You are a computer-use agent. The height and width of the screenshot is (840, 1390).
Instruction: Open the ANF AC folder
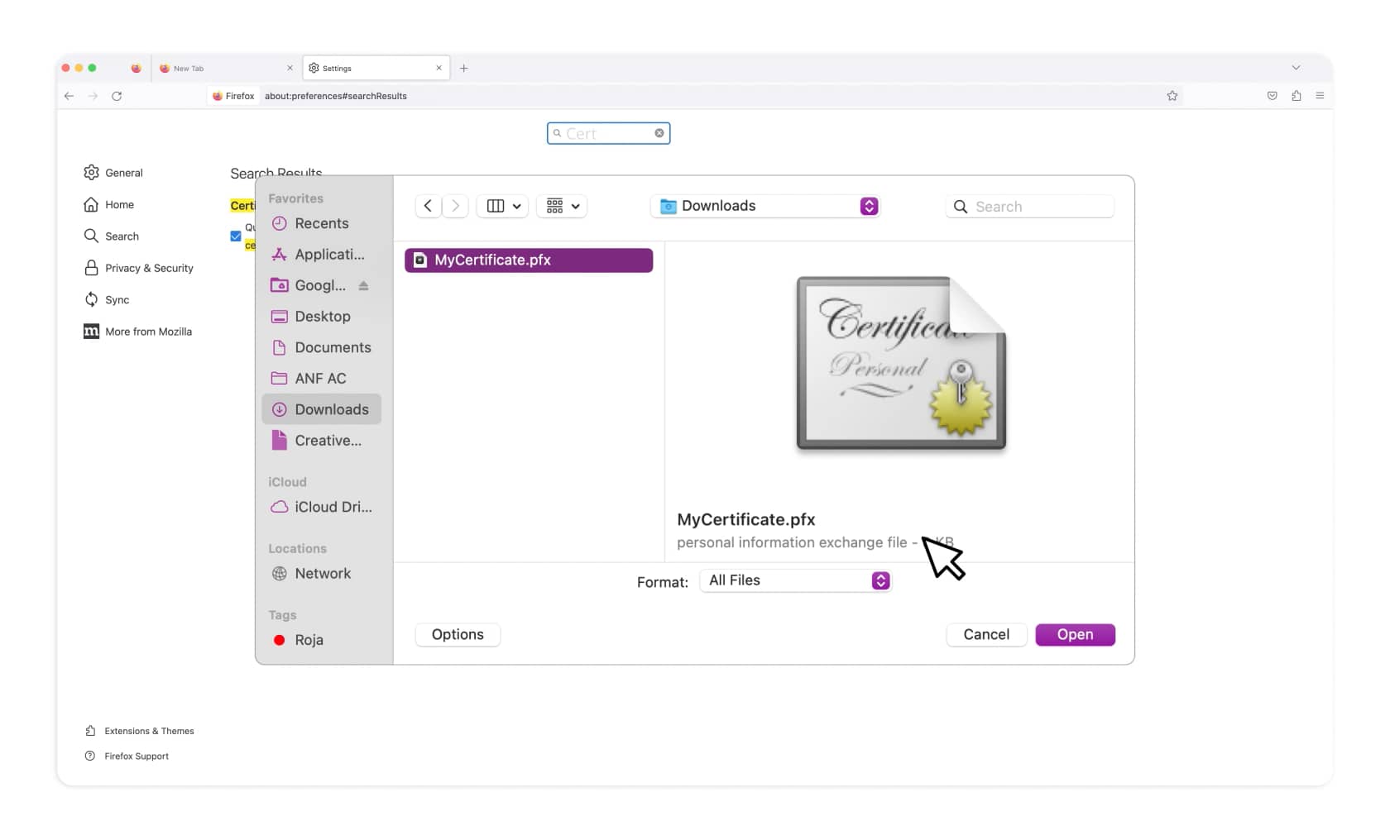pos(321,378)
